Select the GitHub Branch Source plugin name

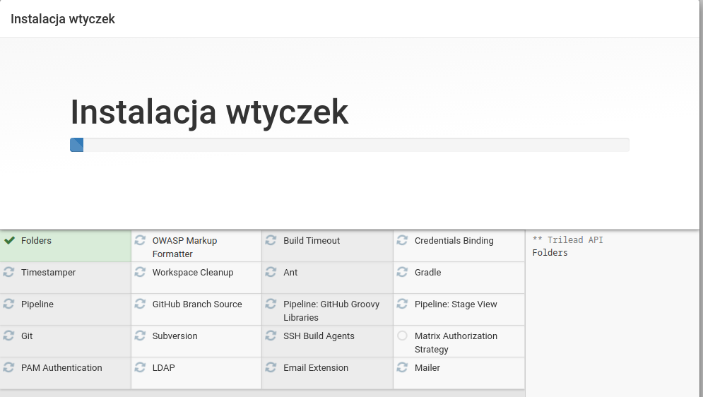(197, 304)
